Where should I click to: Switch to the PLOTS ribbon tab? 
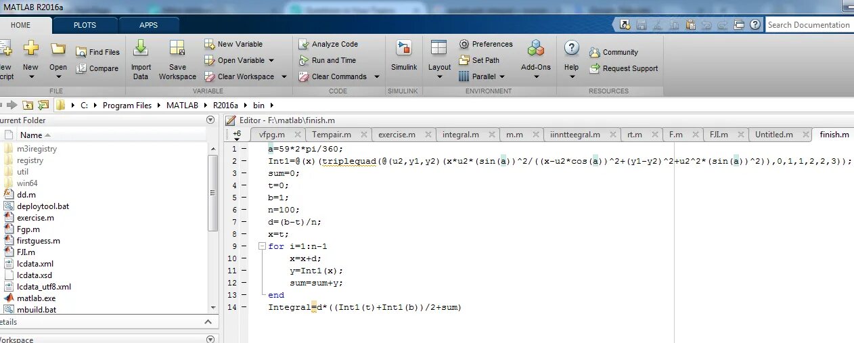85,25
